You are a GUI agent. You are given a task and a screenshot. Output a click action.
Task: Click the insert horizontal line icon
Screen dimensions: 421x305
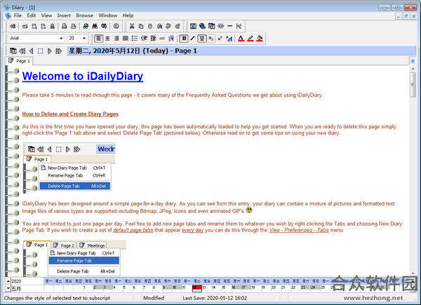tap(229, 26)
